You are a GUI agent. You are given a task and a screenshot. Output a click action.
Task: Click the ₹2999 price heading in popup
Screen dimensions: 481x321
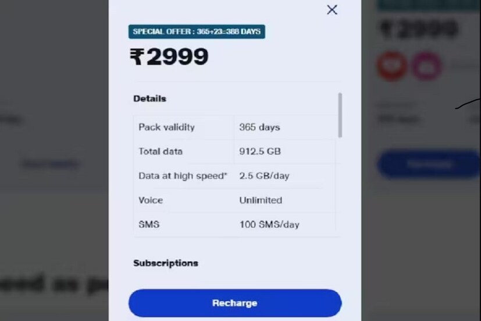[169, 57]
